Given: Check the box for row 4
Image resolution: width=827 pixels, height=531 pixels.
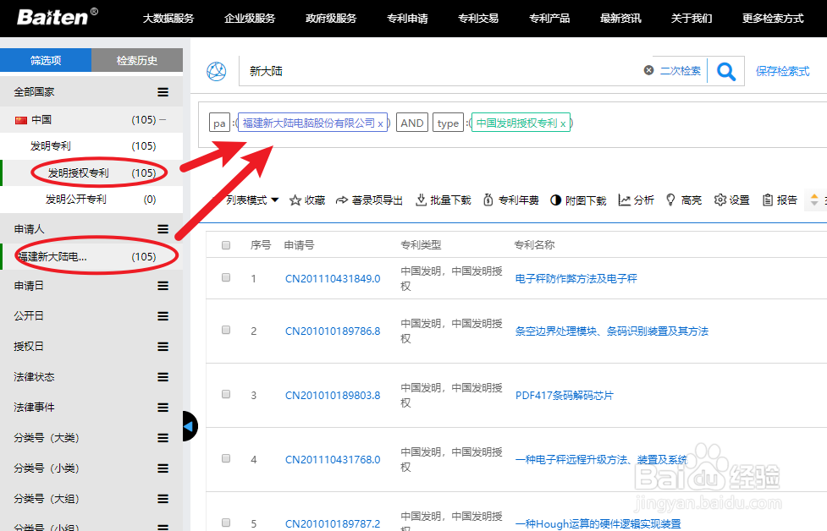Looking at the screenshot, I should pos(226,458).
